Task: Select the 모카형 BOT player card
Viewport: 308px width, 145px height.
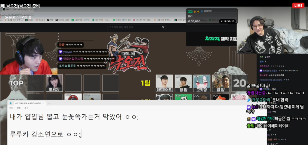Action: (202, 83)
